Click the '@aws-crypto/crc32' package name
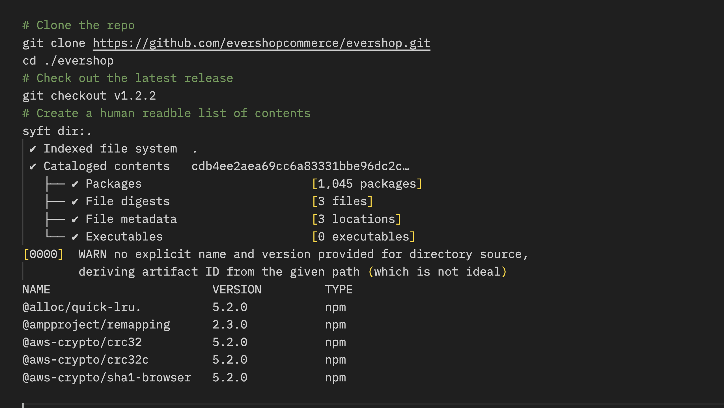 82,342
